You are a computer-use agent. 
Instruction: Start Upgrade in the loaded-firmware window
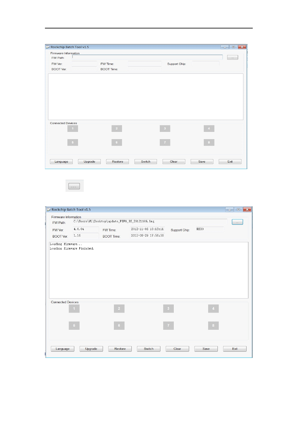91,349
